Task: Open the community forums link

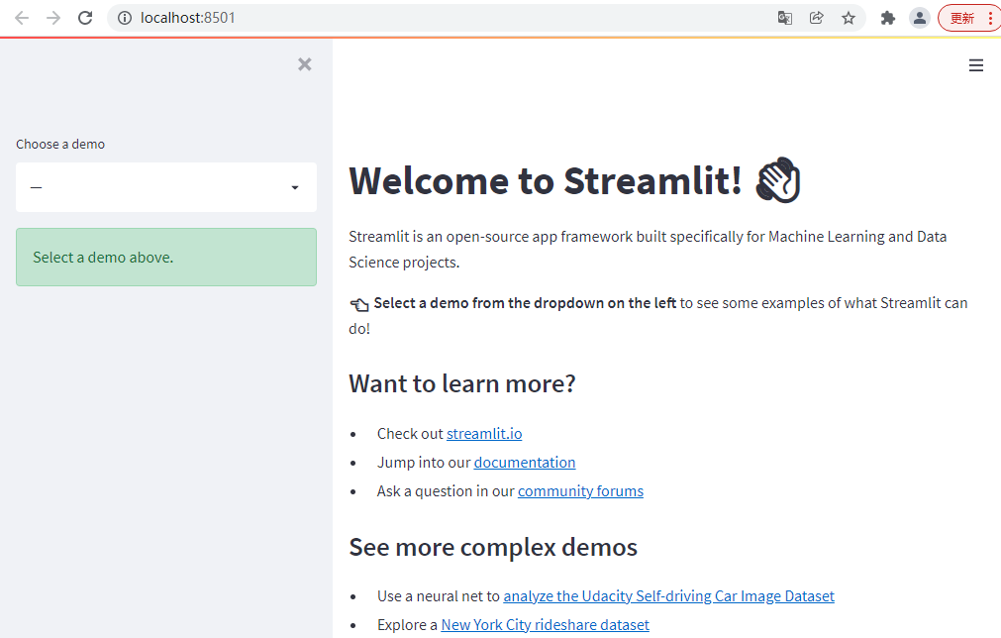Action: tap(580, 491)
